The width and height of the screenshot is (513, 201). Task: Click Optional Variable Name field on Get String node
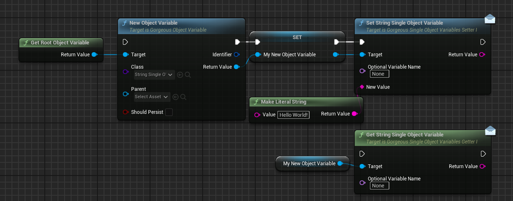click(379, 186)
